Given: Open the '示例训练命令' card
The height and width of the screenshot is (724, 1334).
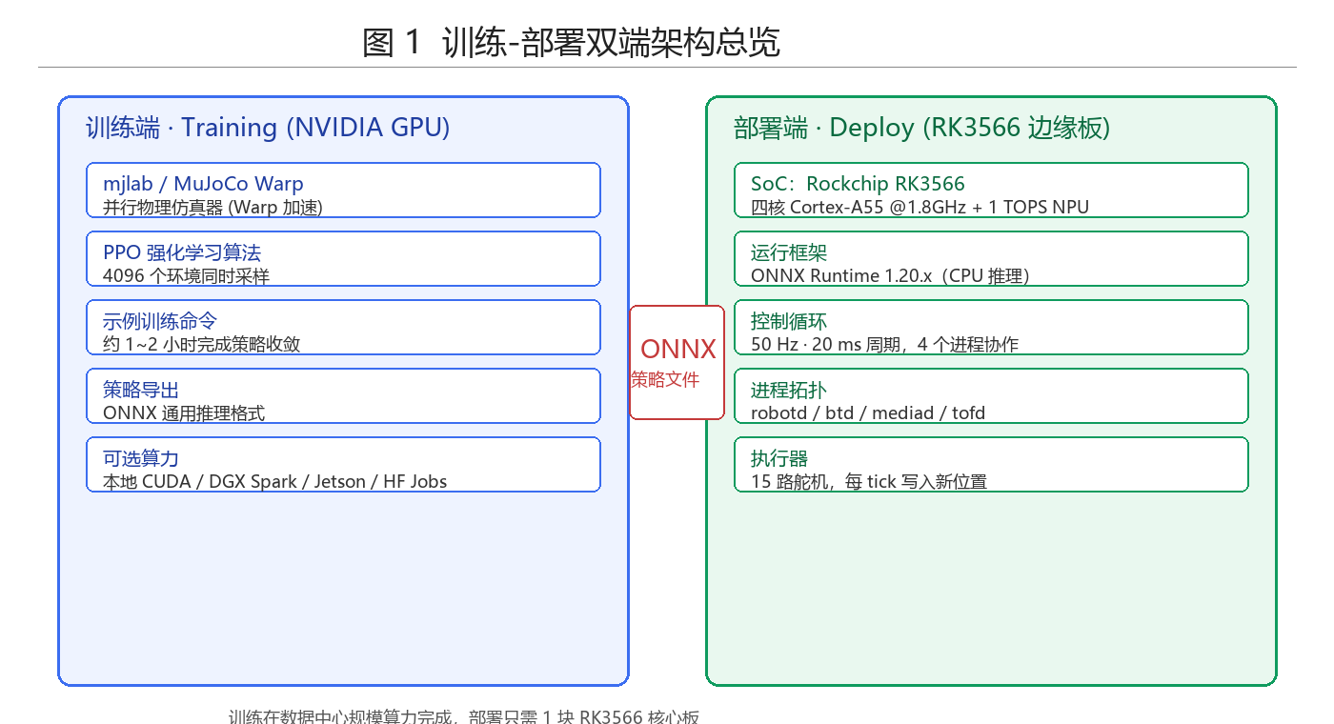Looking at the screenshot, I should tap(343, 327).
